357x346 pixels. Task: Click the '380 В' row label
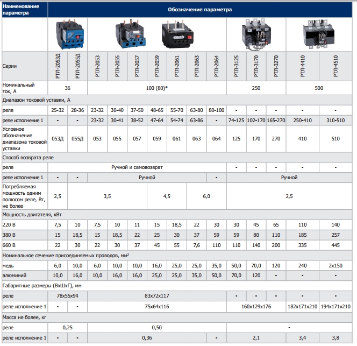click(9, 235)
